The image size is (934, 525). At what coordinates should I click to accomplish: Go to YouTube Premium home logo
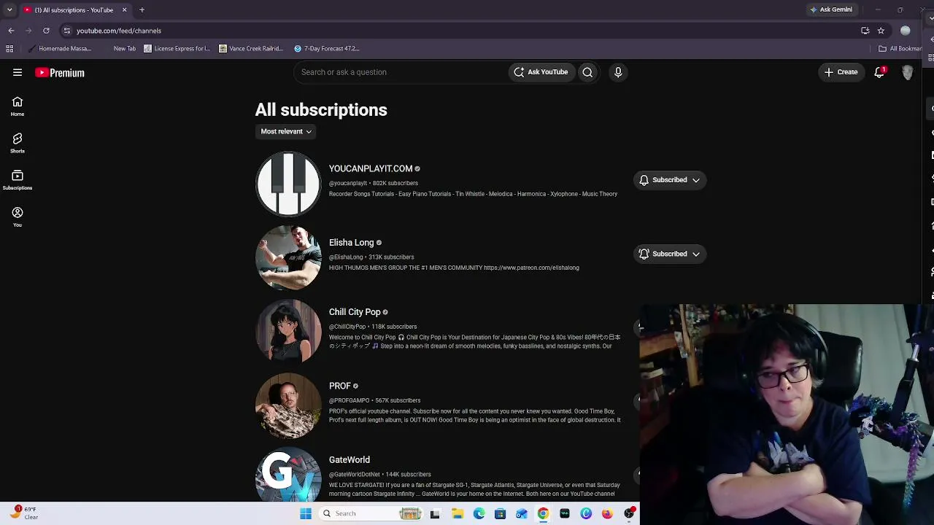coord(60,73)
